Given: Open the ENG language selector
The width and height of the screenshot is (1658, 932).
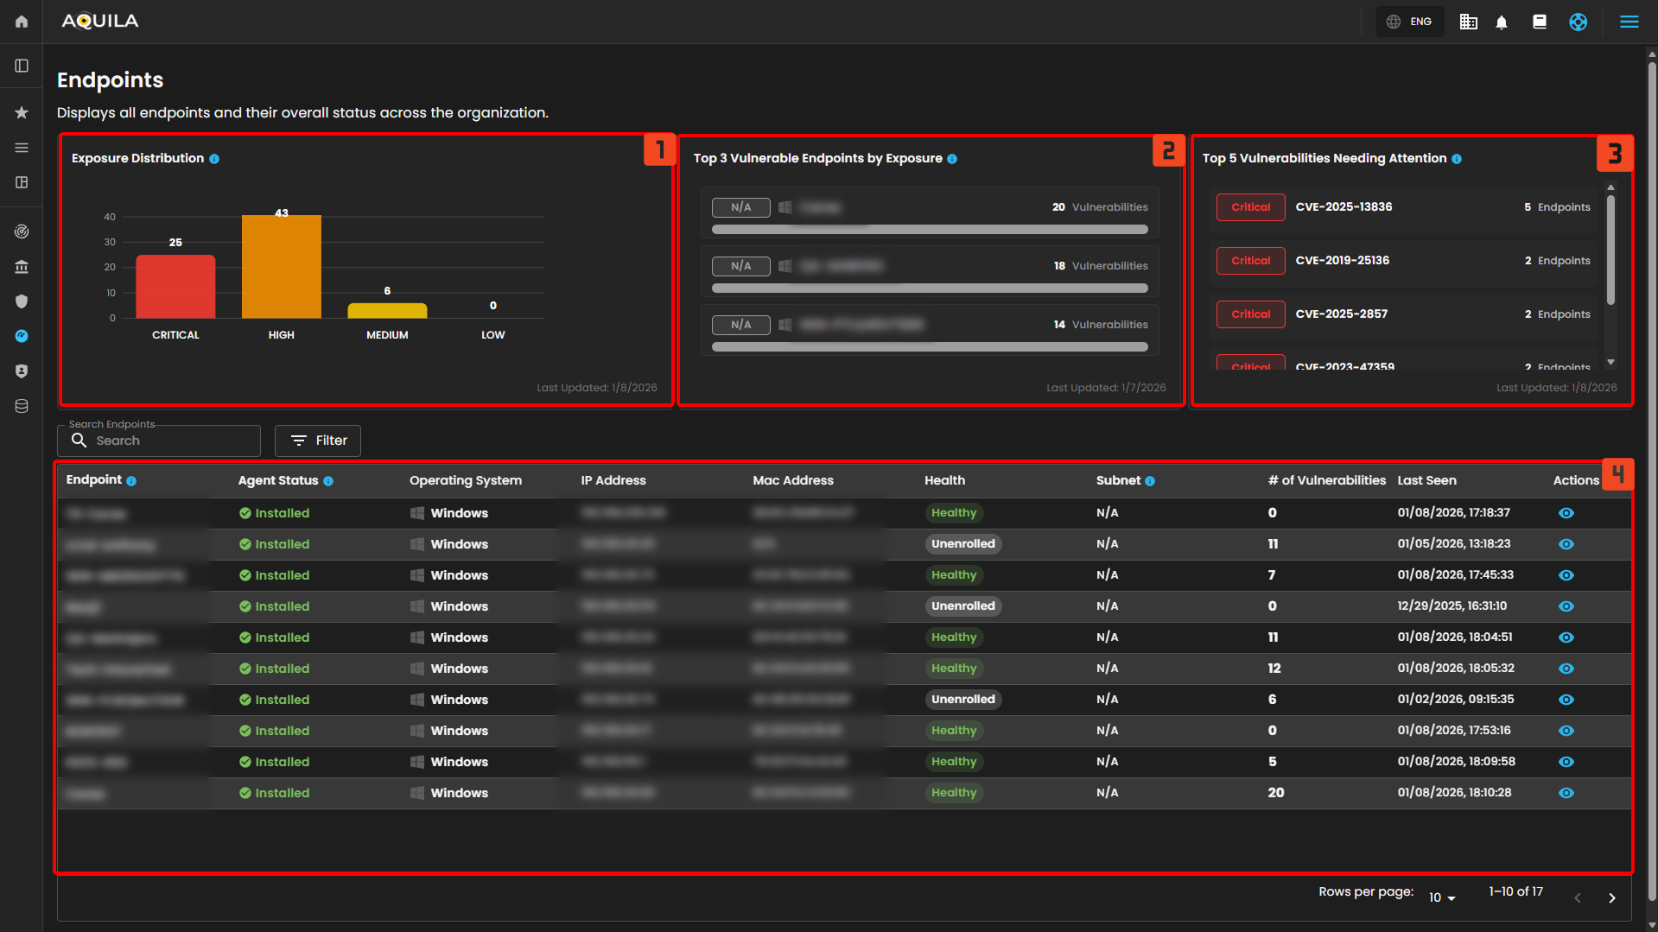Looking at the screenshot, I should click(1410, 22).
